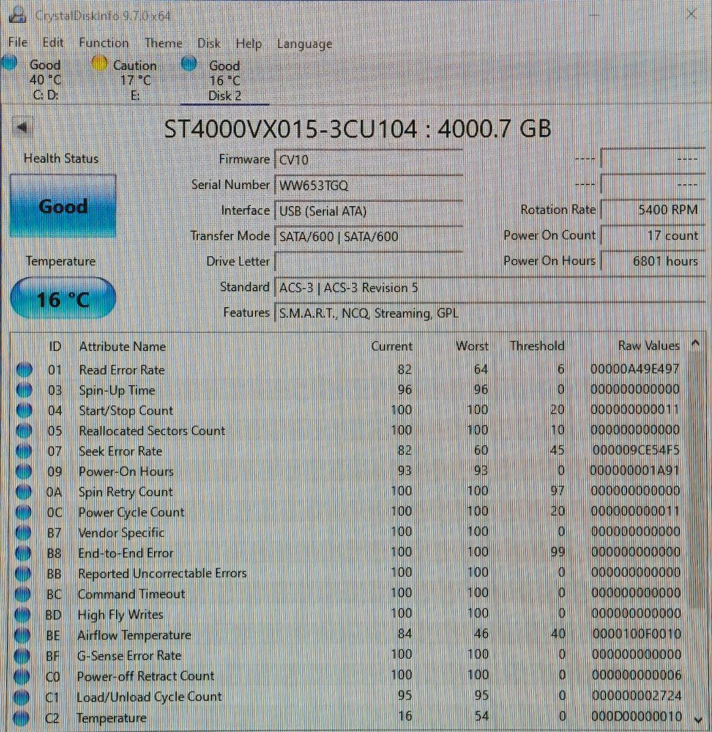Open the Language menu
Screen dimensions: 712x732
(304, 43)
